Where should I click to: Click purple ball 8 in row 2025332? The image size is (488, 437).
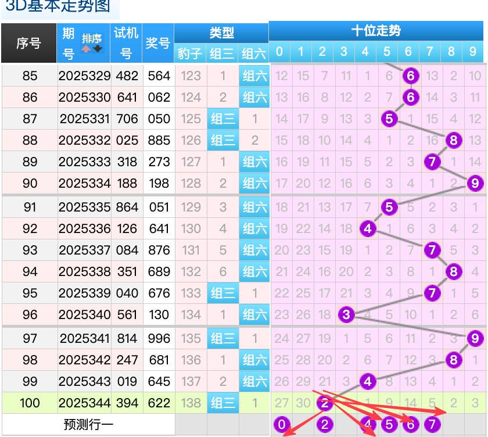[454, 140]
